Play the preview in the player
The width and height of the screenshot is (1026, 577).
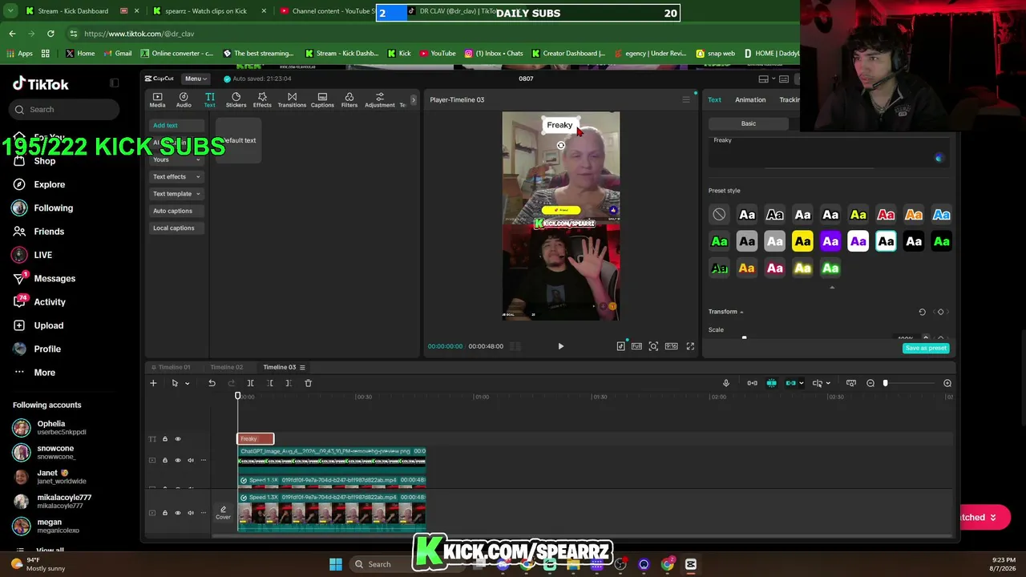[560, 346]
